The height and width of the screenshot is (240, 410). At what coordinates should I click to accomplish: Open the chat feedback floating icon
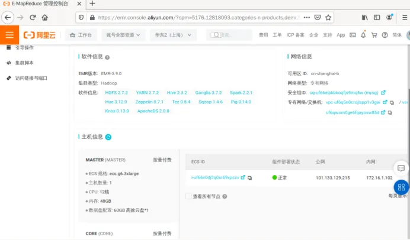[x=401, y=168]
